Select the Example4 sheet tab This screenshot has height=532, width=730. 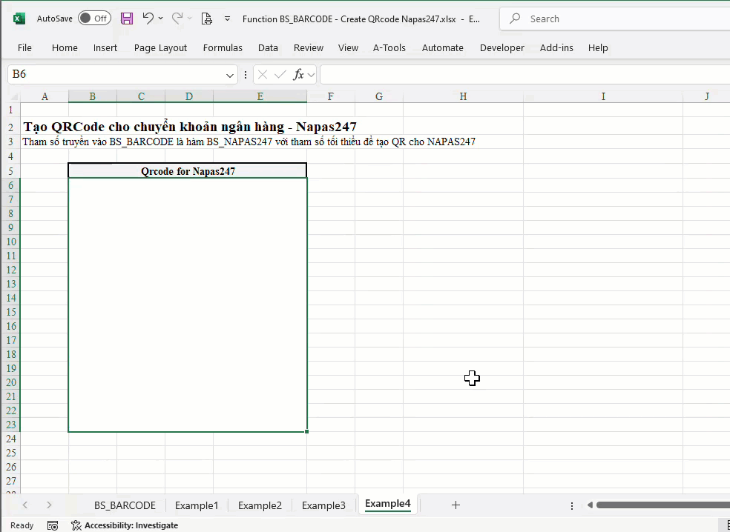(388, 504)
